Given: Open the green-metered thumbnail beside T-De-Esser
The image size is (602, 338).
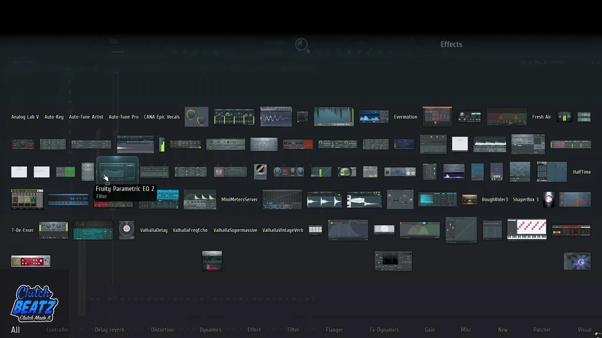Looking at the screenshot, I should pyautogui.click(x=53, y=230).
